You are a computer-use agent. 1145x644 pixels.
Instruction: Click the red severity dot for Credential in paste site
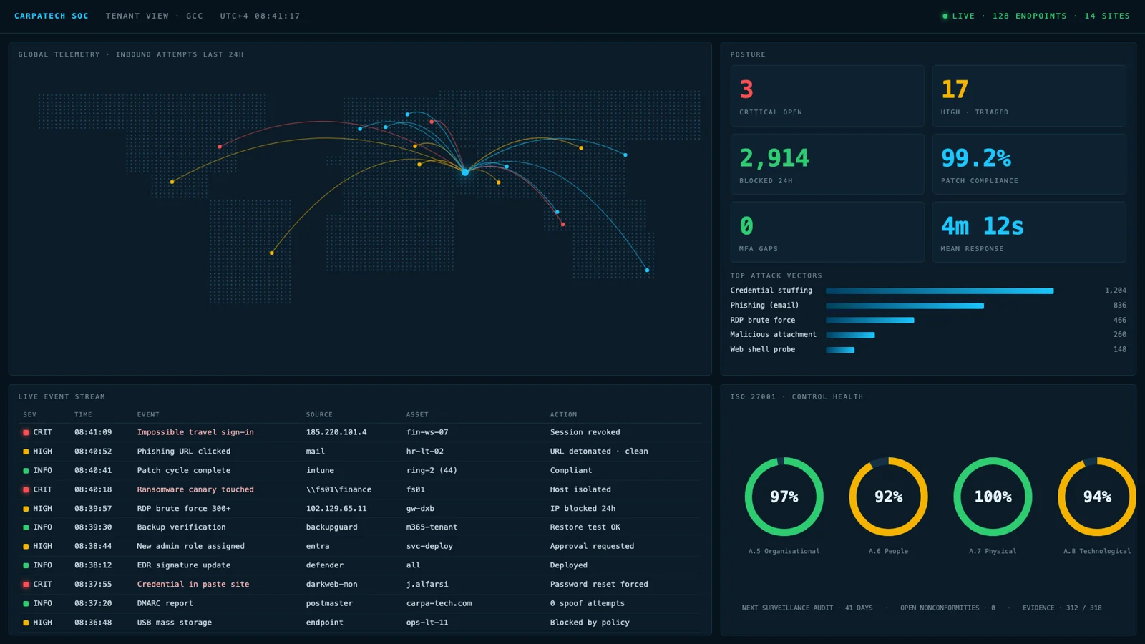click(x=26, y=585)
